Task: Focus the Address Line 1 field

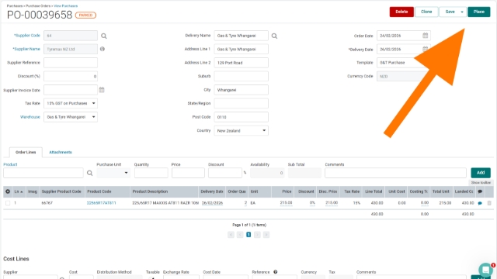Action: pyautogui.click(x=241, y=49)
